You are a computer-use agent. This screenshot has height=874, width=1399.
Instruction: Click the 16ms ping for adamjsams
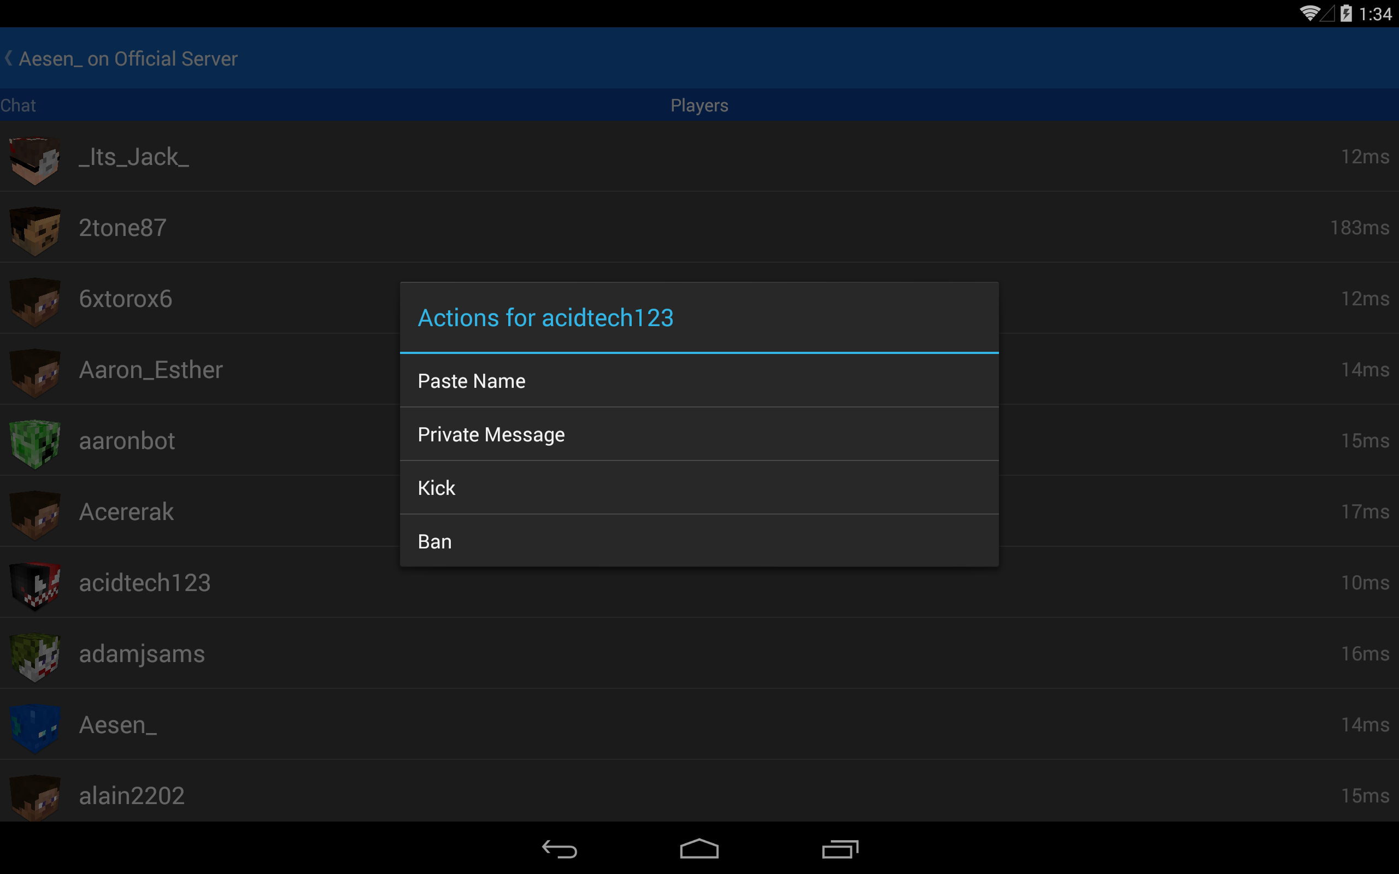tap(1365, 654)
